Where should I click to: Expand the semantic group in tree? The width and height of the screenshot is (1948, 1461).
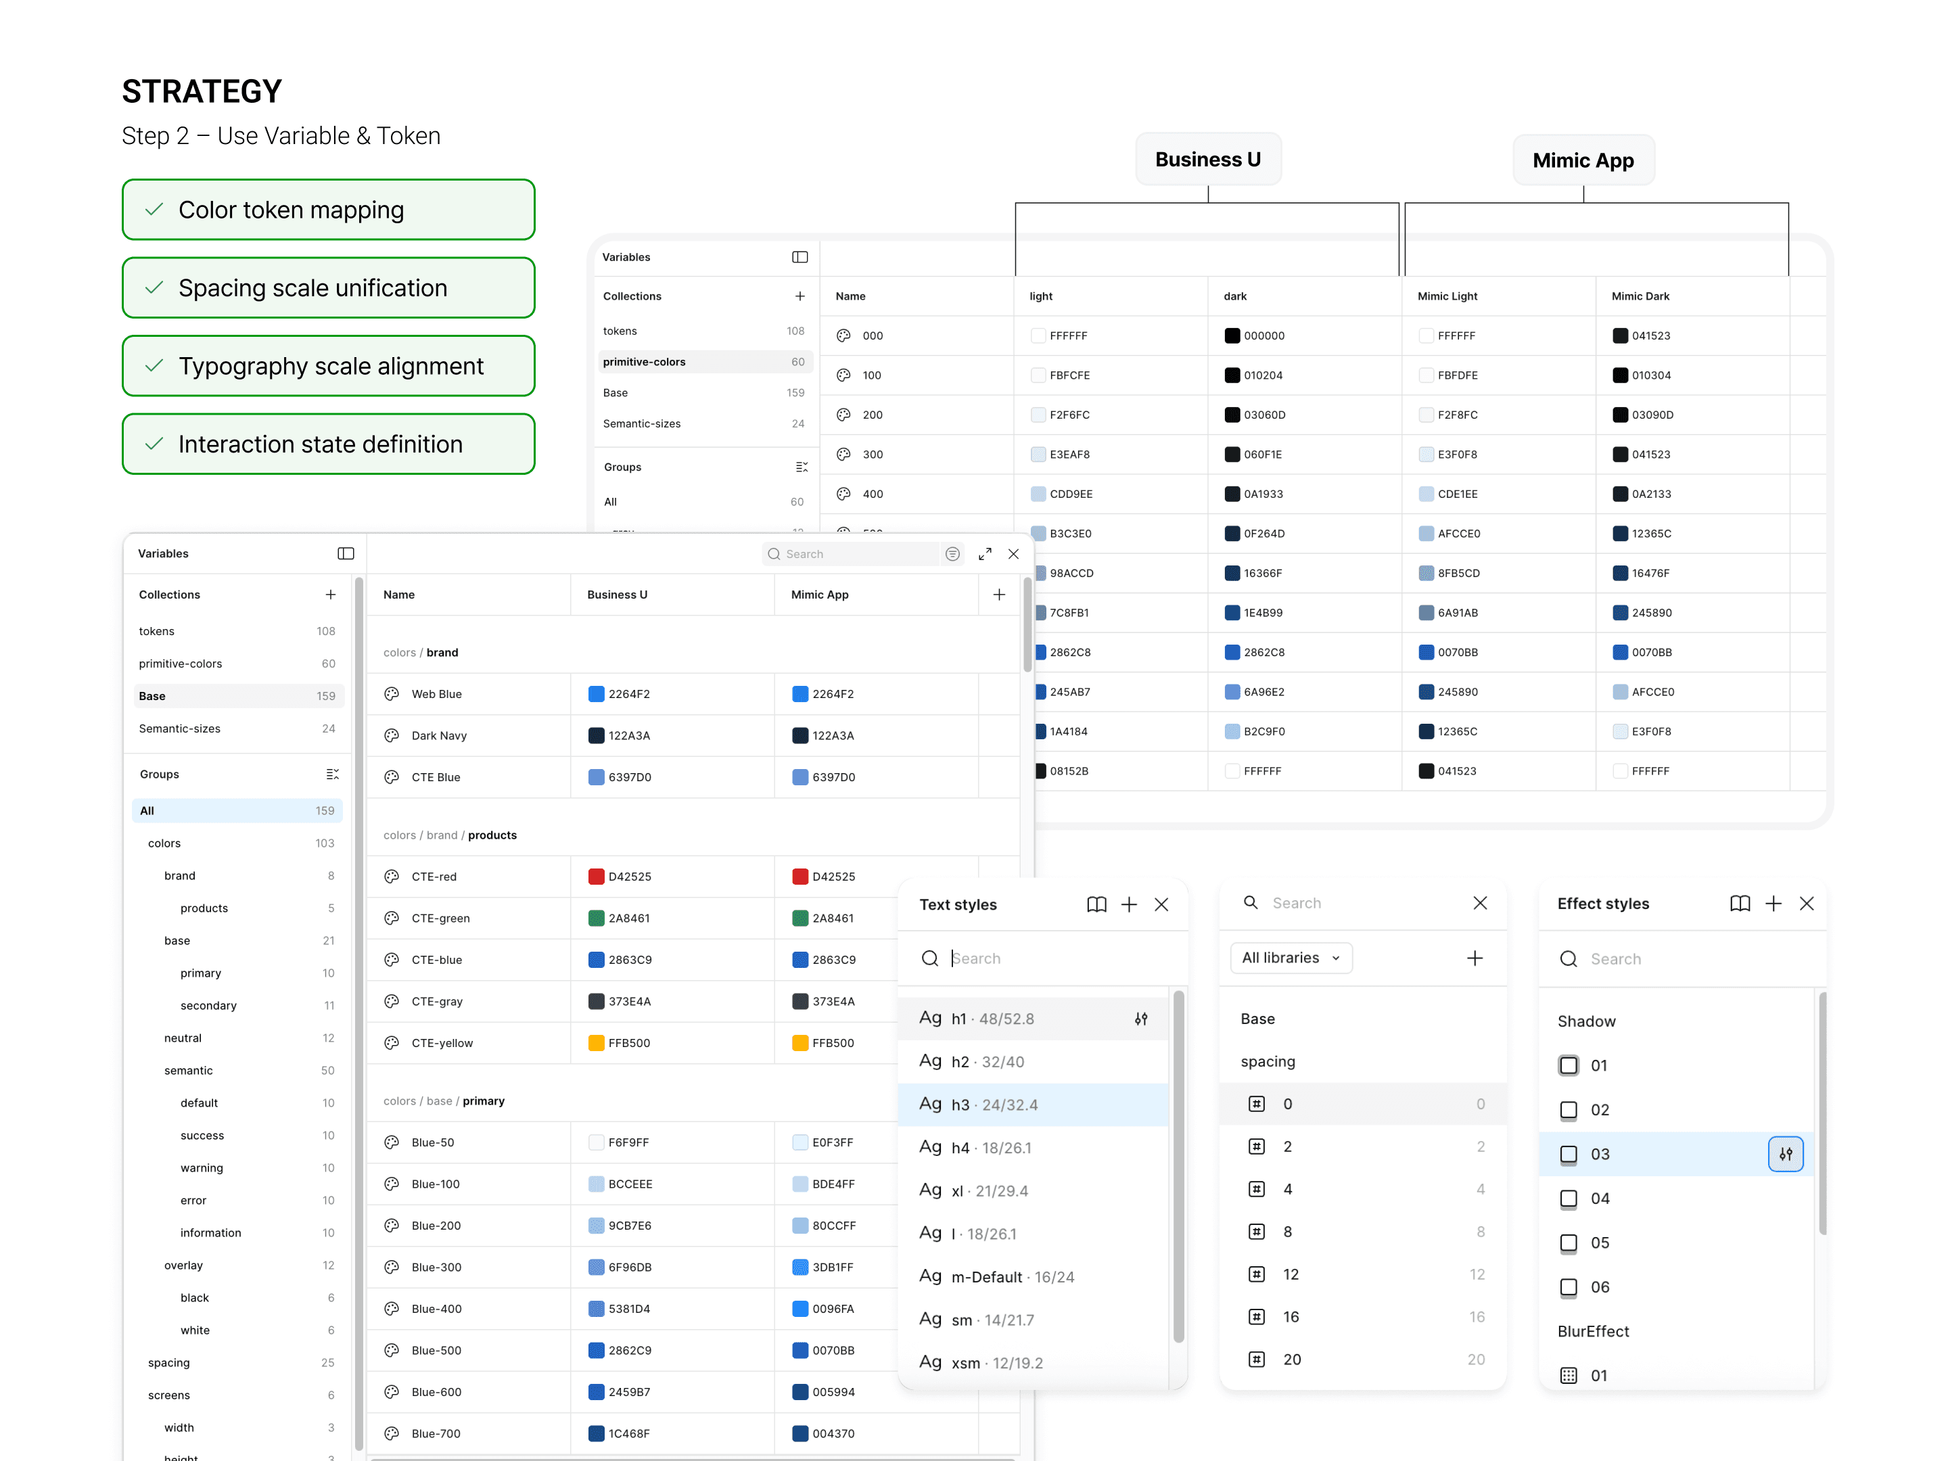(189, 1070)
